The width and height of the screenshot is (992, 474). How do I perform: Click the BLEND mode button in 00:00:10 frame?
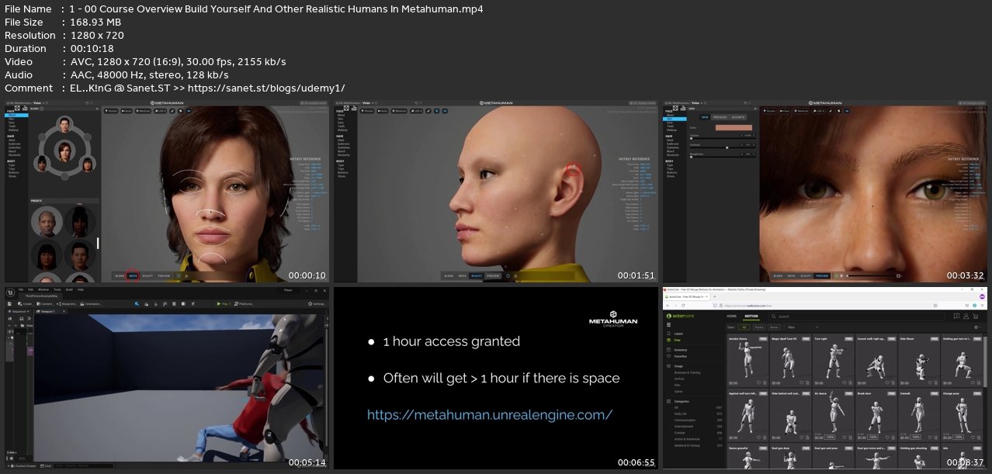point(120,275)
